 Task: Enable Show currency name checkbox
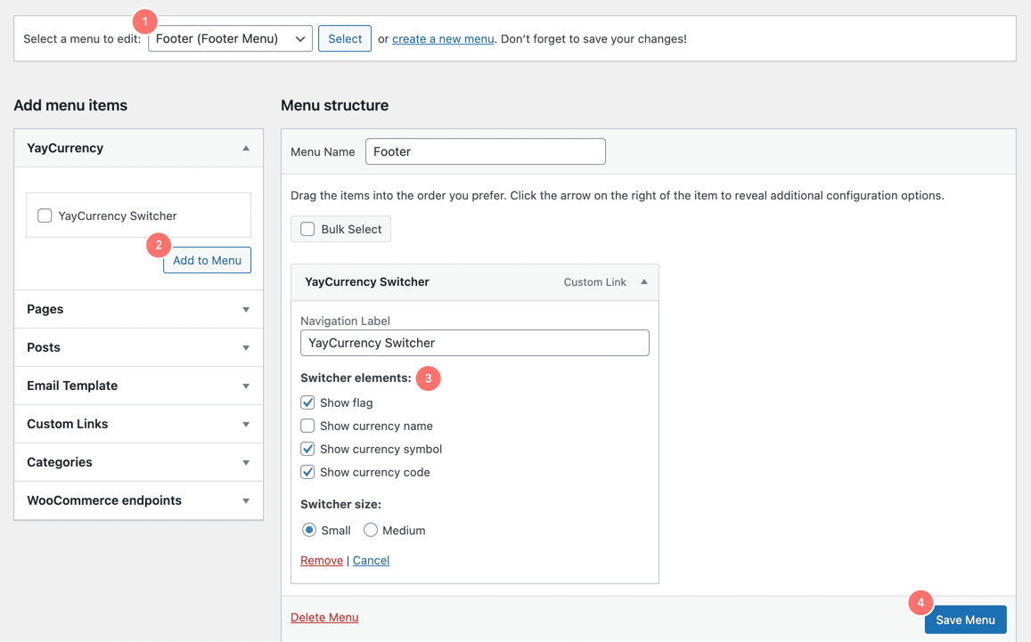click(307, 426)
